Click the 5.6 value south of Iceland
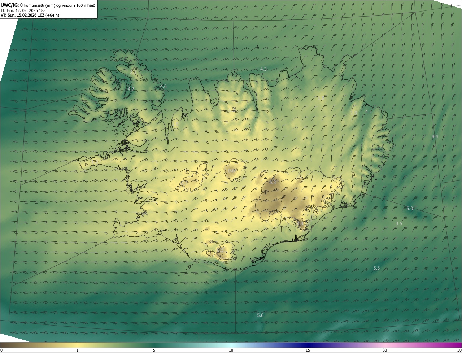Image resolution: width=462 pixels, height=353 pixels. pos(260,315)
